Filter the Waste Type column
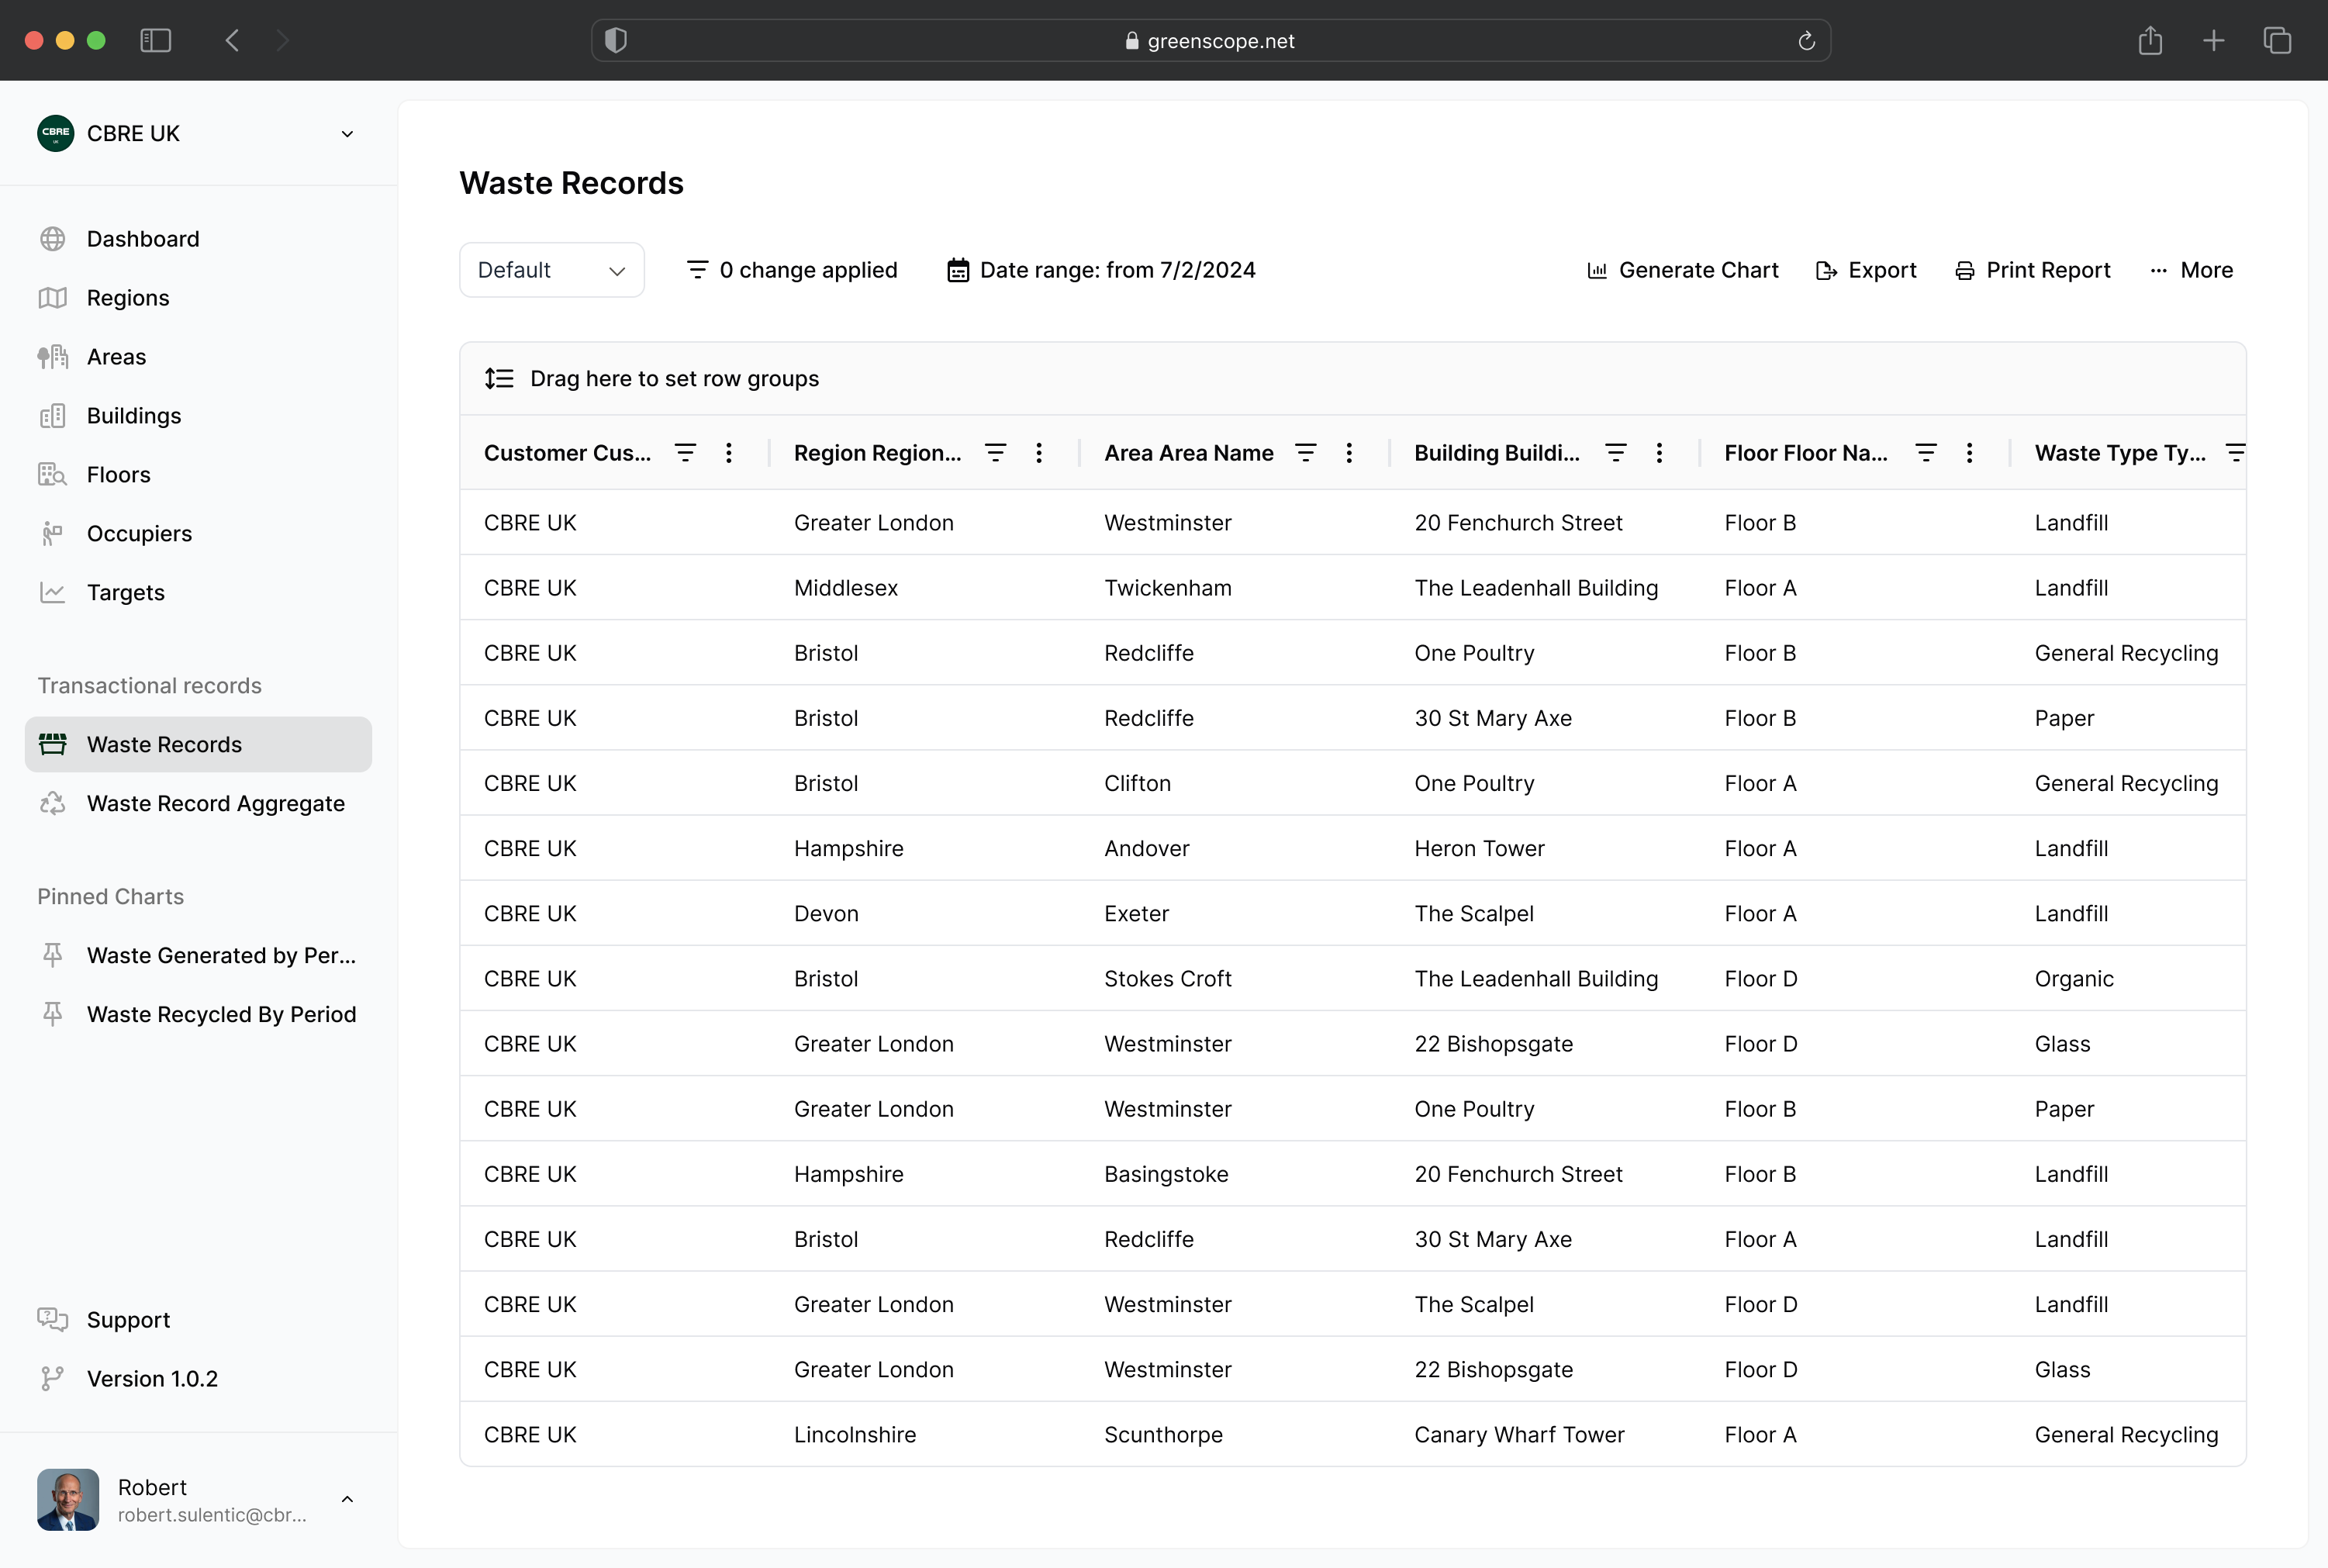The height and width of the screenshot is (1568, 2328). [2235, 453]
